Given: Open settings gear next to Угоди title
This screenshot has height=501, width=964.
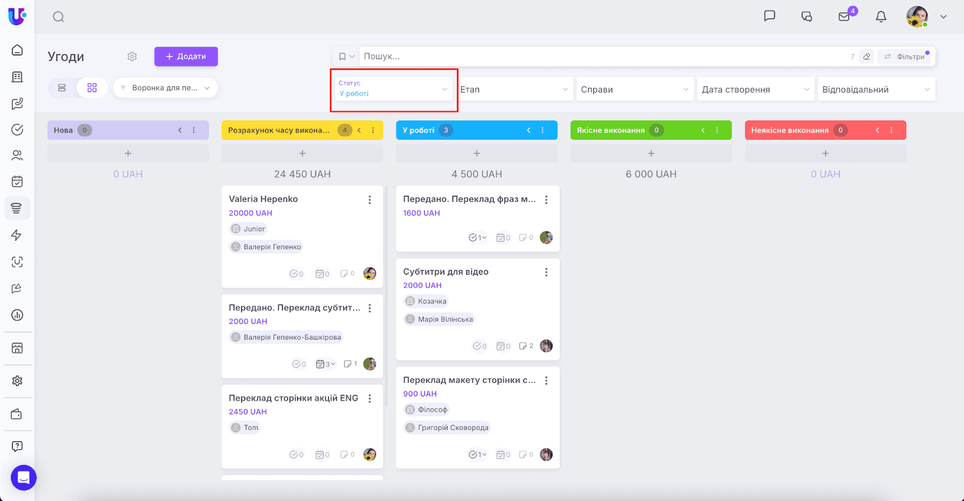Looking at the screenshot, I should pyautogui.click(x=132, y=57).
